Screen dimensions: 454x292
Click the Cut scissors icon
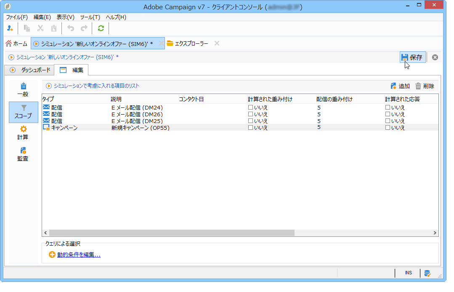tap(40, 28)
